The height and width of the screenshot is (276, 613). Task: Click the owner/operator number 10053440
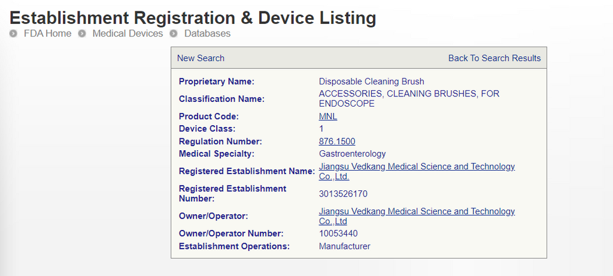338,233
